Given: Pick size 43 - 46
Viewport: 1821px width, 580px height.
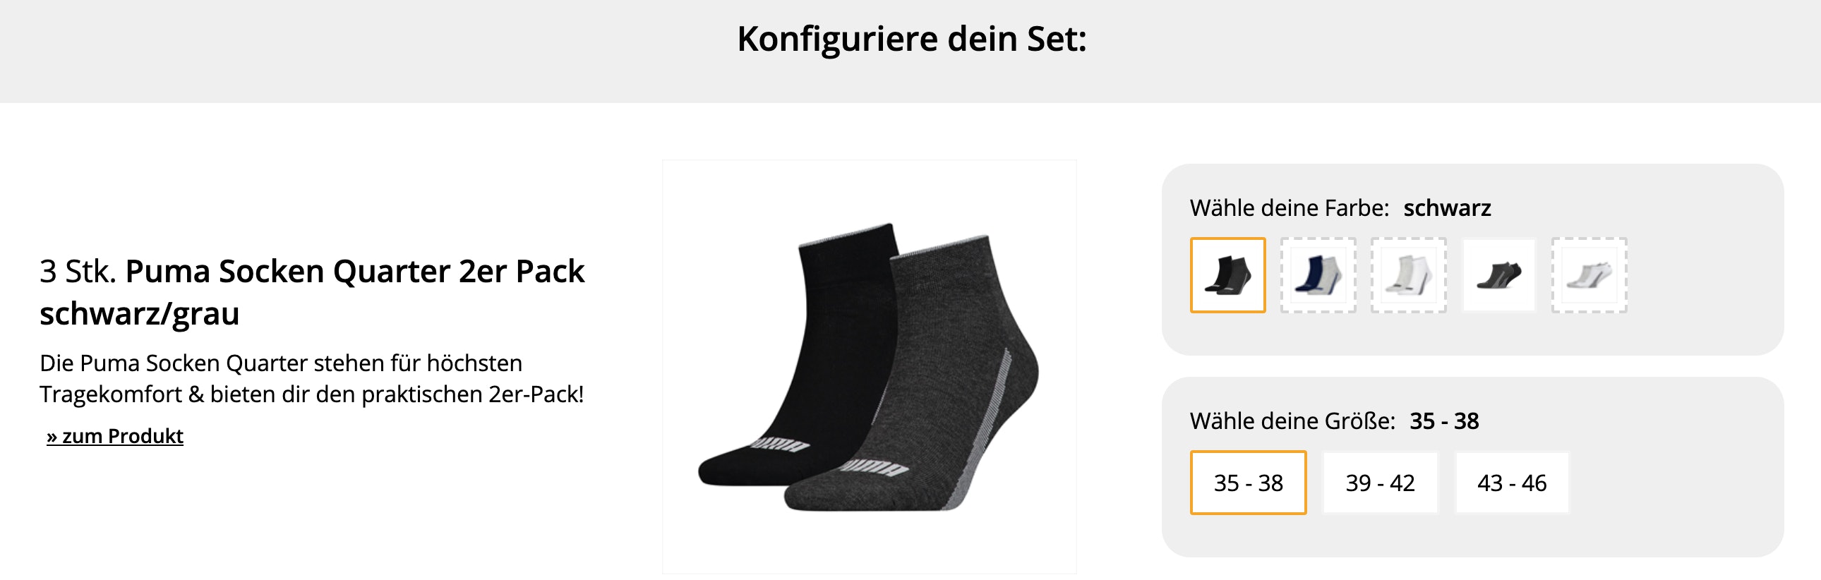Looking at the screenshot, I should [1511, 483].
